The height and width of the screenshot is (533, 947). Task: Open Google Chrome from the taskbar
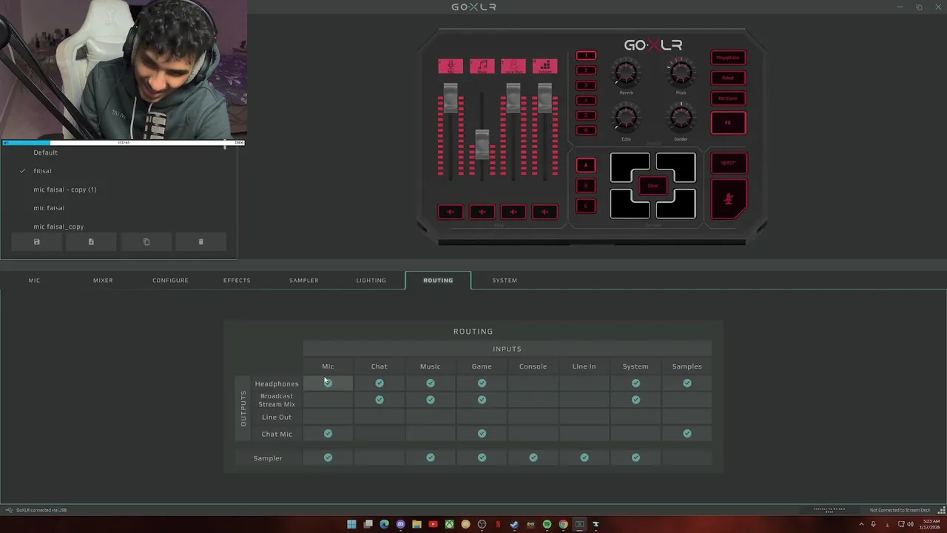pos(563,524)
